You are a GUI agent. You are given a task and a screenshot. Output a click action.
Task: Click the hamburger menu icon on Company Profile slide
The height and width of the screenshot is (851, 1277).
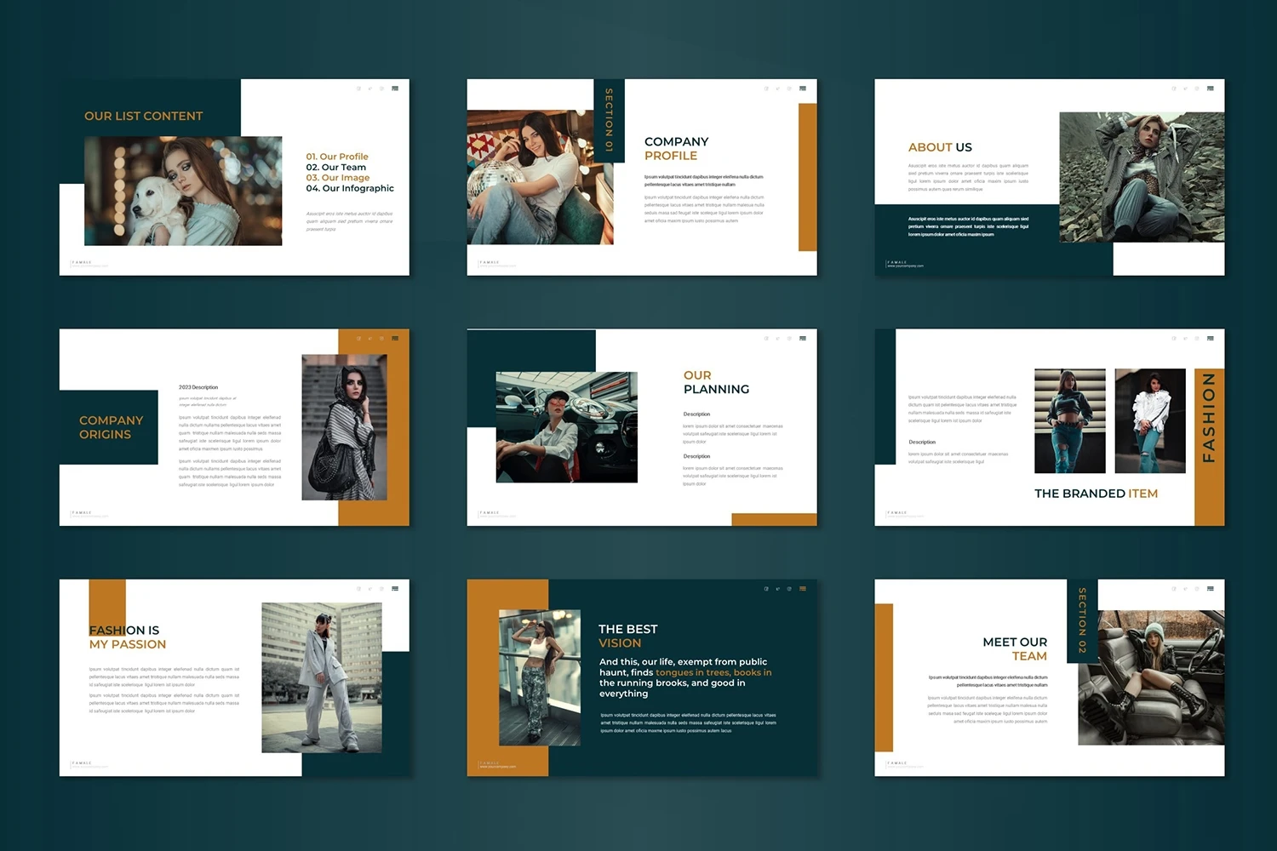(x=803, y=89)
